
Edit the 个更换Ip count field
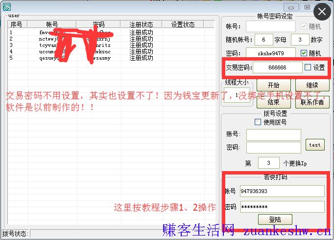pyautogui.click(x=268, y=163)
